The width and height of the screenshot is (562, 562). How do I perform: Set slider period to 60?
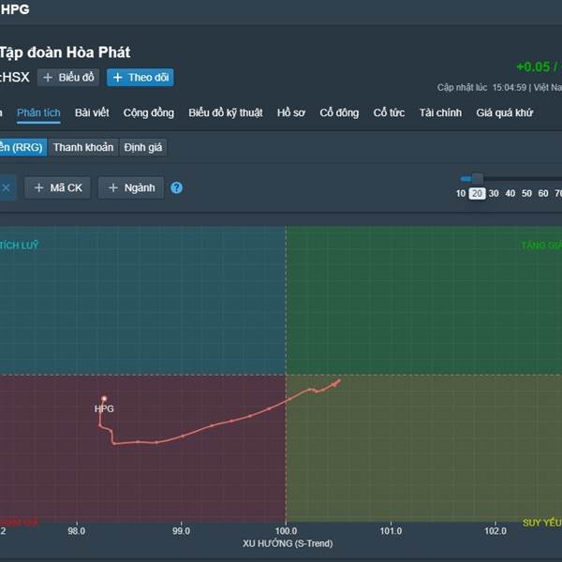[x=543, y=194]
